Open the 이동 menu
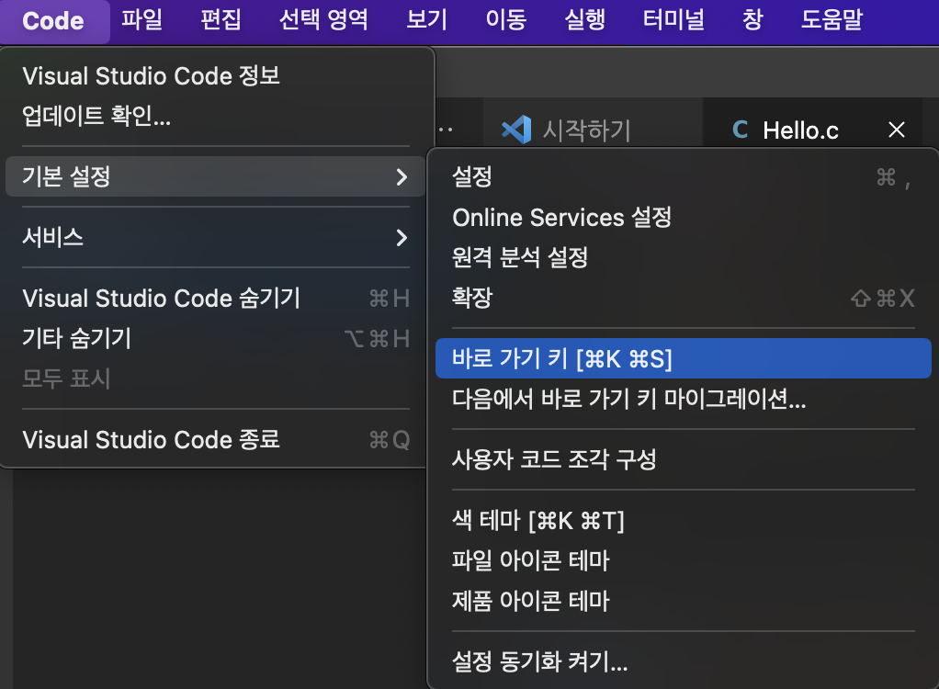The height and width of the screenshot is (689, 939). point(505,20)
